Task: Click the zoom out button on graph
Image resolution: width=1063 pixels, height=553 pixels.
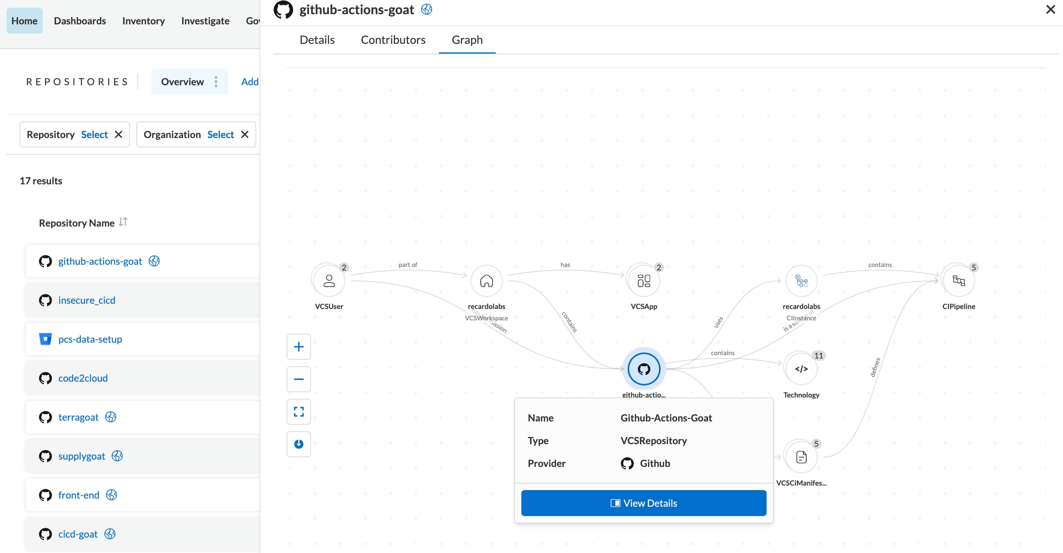Action: point(299,378)
